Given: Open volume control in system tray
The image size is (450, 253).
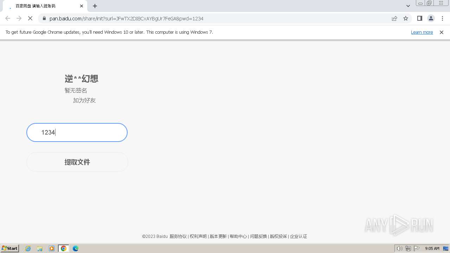Looking at the screenshot, I should pyautogui.click(x=399, y=248).
